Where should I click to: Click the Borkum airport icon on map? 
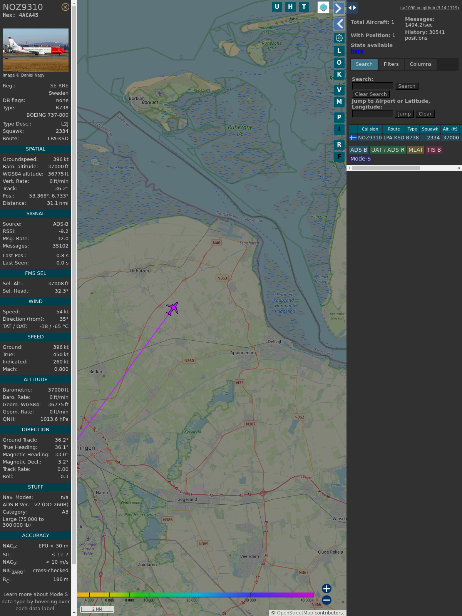(159, 94)
